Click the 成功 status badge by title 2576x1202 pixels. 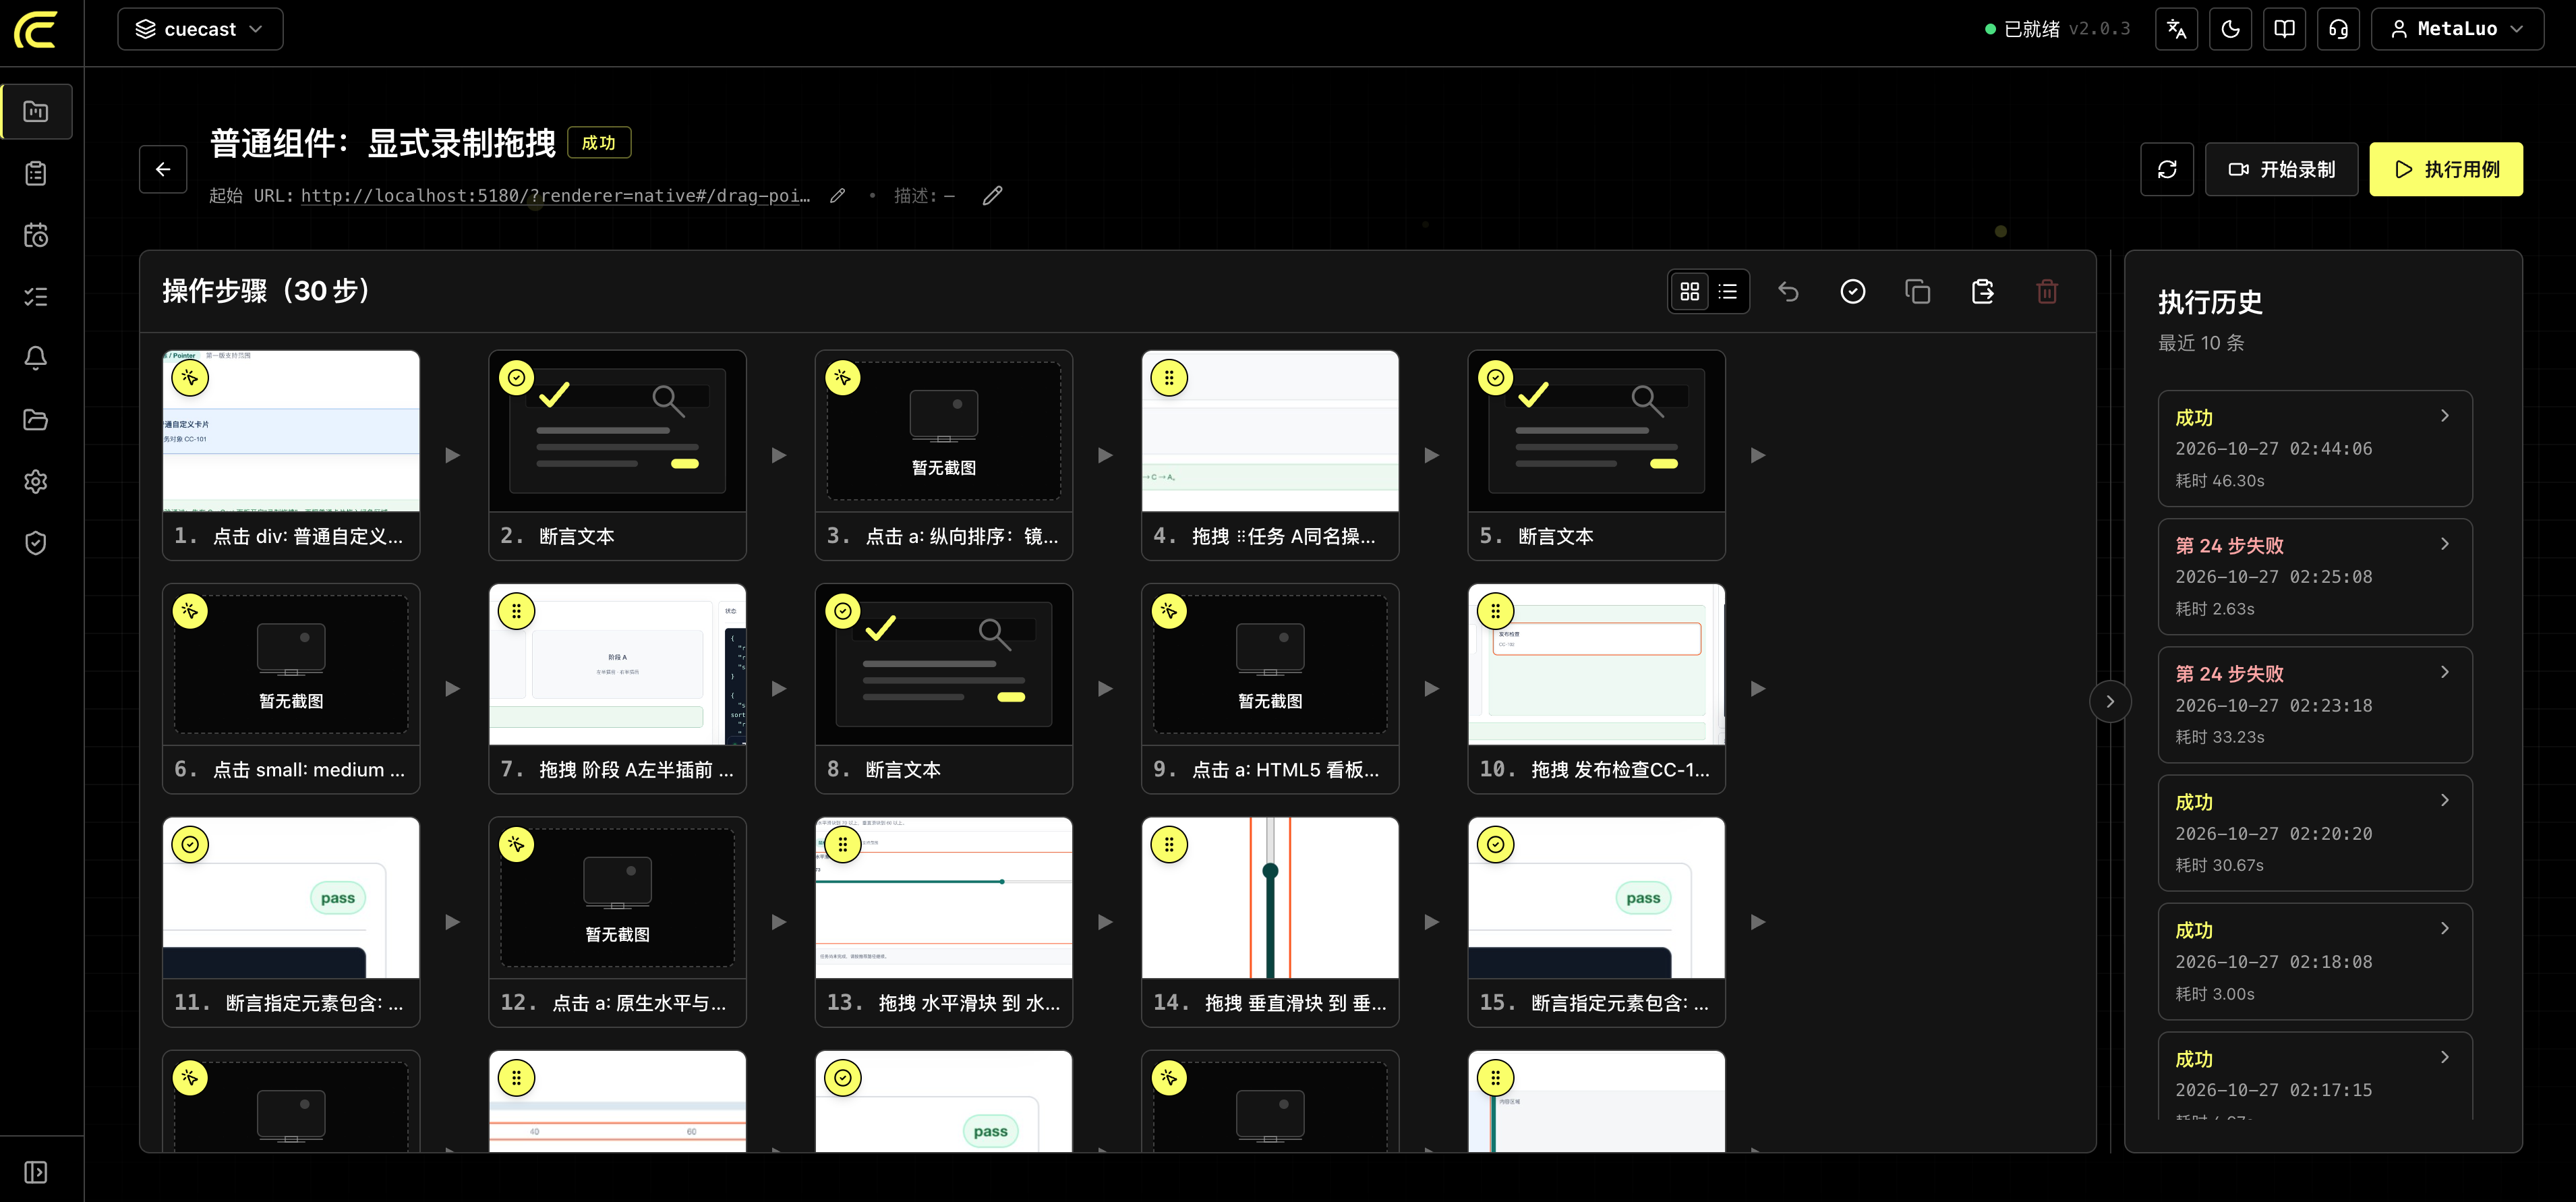pos(599,143)
